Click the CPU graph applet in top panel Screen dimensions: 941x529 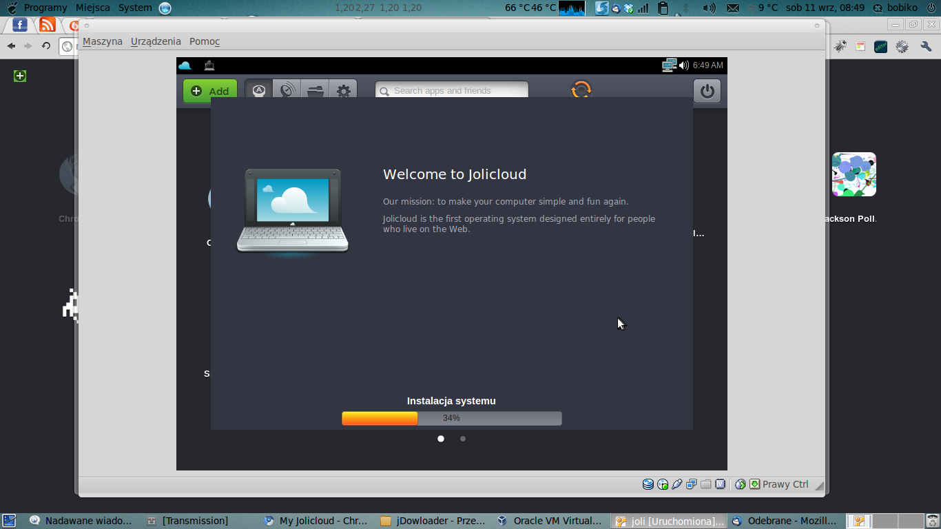pos(572,8)
